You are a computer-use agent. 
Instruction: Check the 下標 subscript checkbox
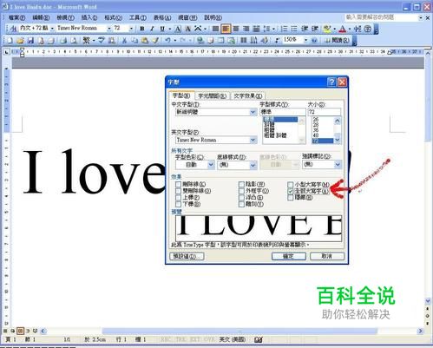coord(178,204)
